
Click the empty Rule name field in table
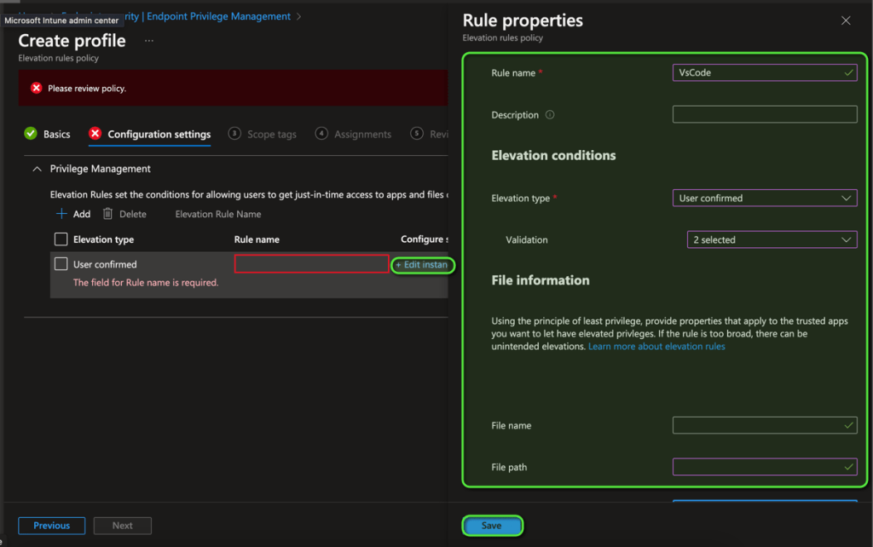pyautogui.click(x=311, y=264)
